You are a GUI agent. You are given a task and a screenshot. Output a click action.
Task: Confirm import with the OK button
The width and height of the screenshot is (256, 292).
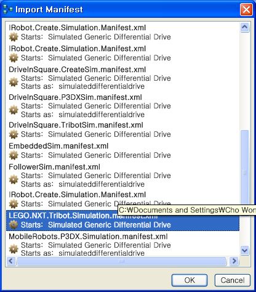tap(190, 280)
